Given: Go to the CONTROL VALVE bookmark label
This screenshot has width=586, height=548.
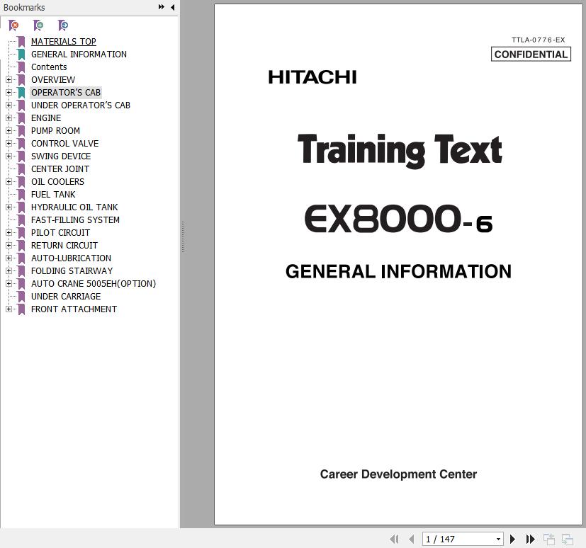Looking at the screenshot, I should (65, 143).
